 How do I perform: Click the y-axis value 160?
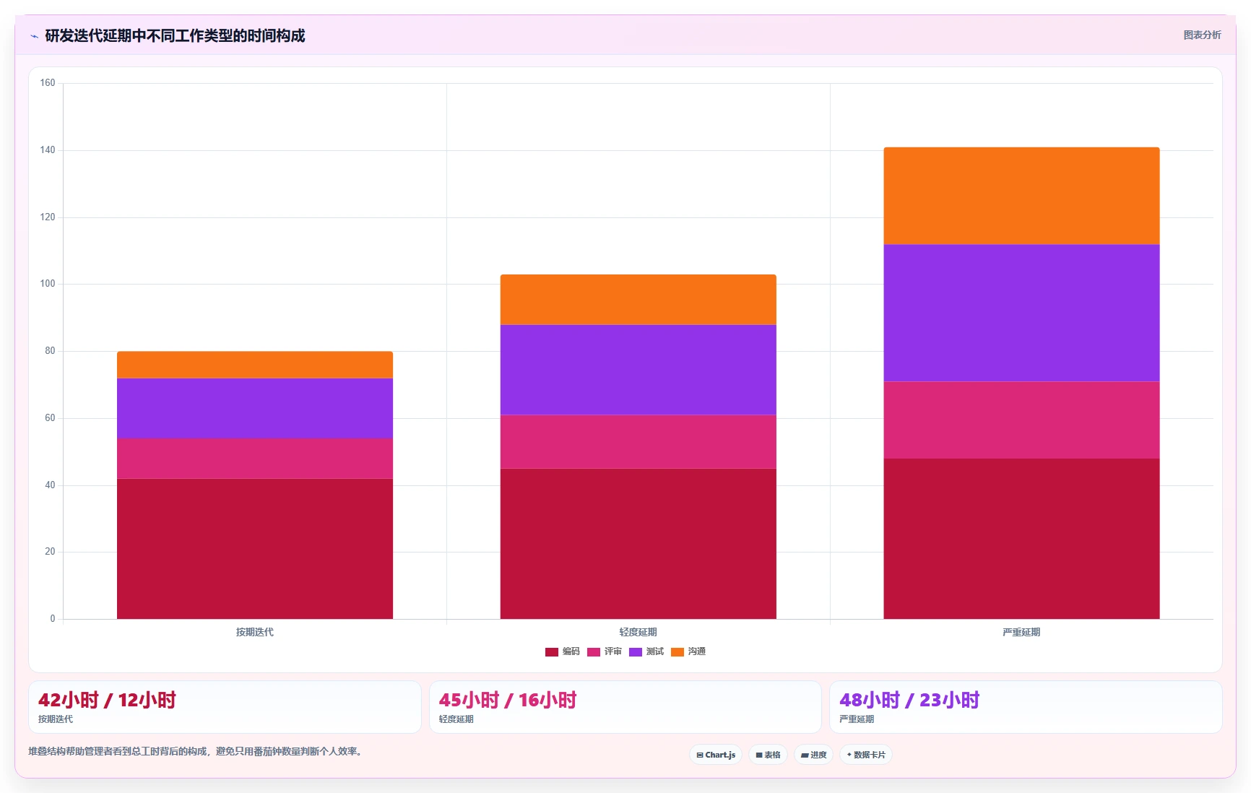coord(48,83)
